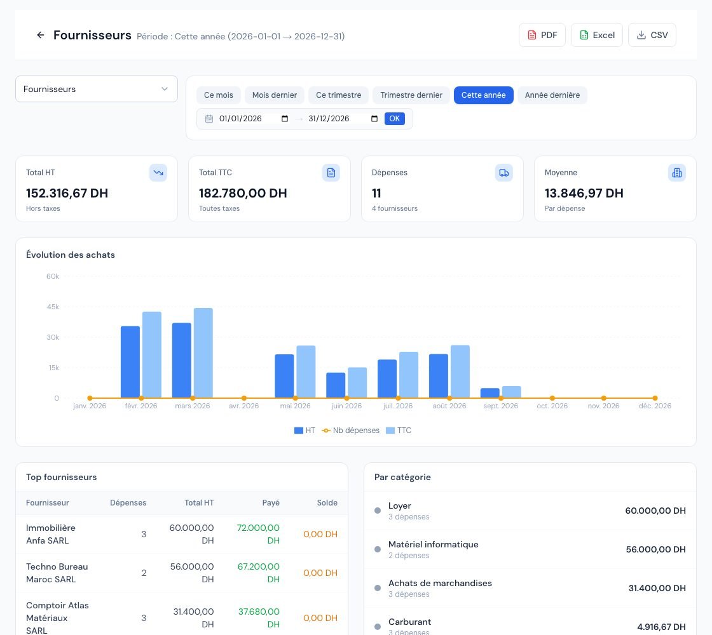Select the Cette année period filter

pyautogui.click(x=484, y=95)
